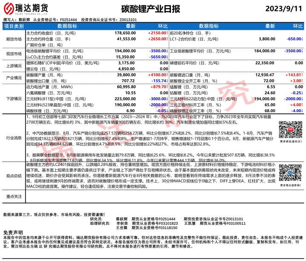Screen dimensions: 306x261
Task: Click the 观点总结 section label
Action: pyautogui.click(x=14, y=175)
